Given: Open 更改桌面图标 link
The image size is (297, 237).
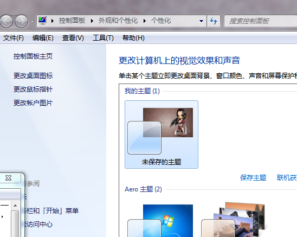Looking at the screenshot, I should 33,76.
